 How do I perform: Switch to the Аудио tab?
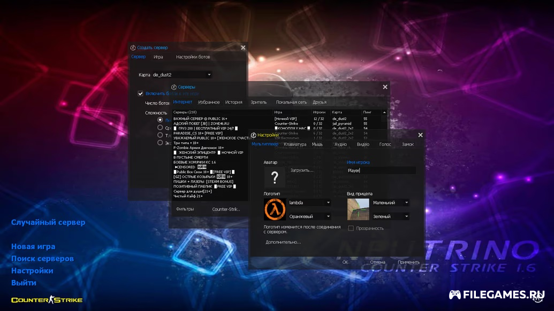340,144
